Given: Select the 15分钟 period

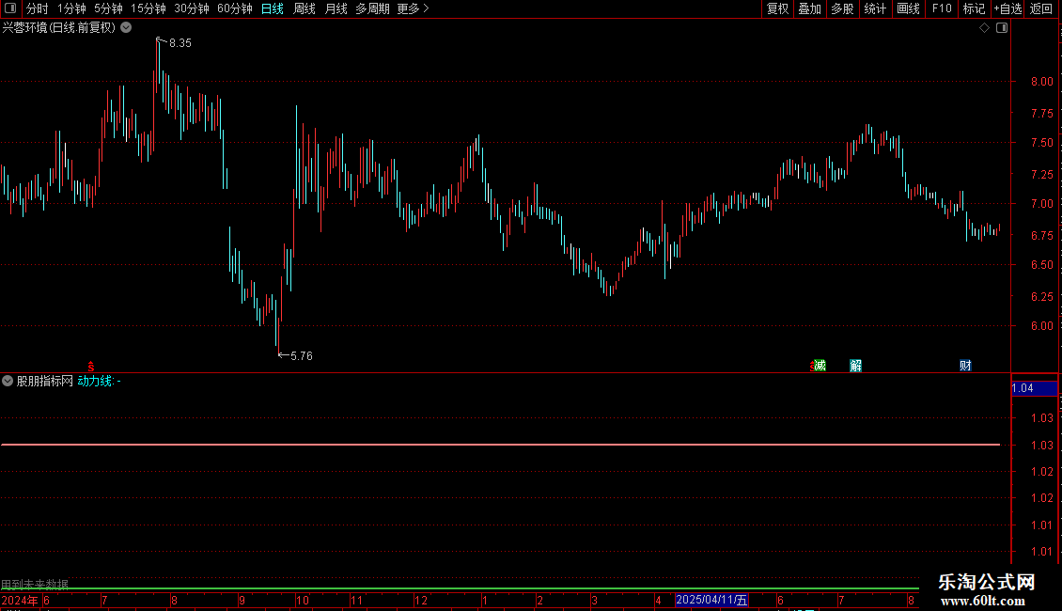Looking at the screenshot, I should click(x=148, y=8).
